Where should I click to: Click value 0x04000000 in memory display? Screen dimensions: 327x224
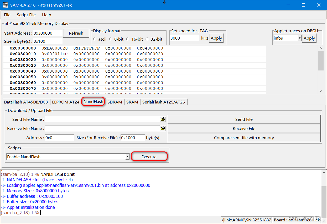click(x=150, y=48)
